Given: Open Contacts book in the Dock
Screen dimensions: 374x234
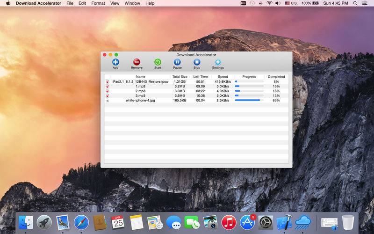Looking at the screenshot, I should pyautogui.click(x=100, y=223).
